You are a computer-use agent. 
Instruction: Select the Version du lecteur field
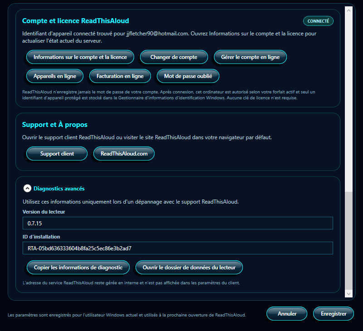pos(178,223)
